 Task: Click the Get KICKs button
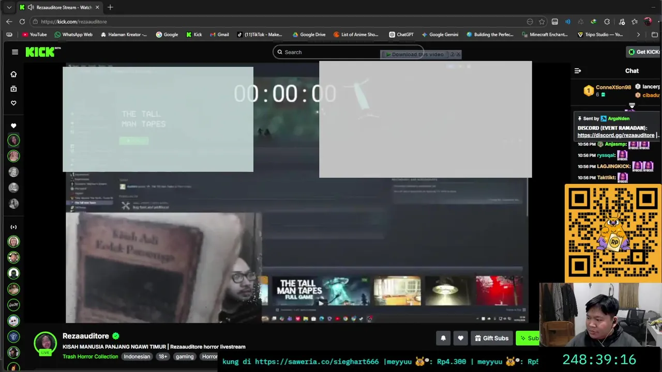click(643, 52)
